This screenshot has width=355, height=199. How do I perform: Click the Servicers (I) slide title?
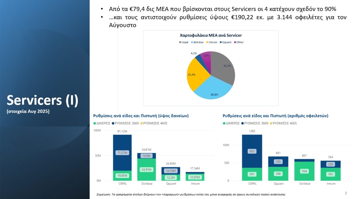click(x=42, y=100)
